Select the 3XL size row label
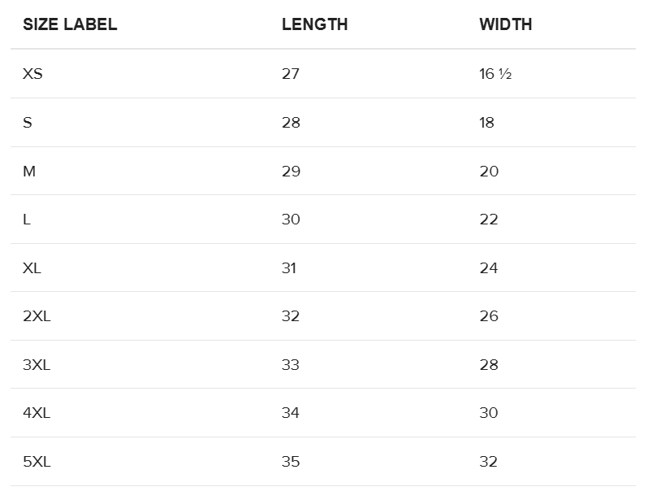The image size is (648, 500). (37, 365)
